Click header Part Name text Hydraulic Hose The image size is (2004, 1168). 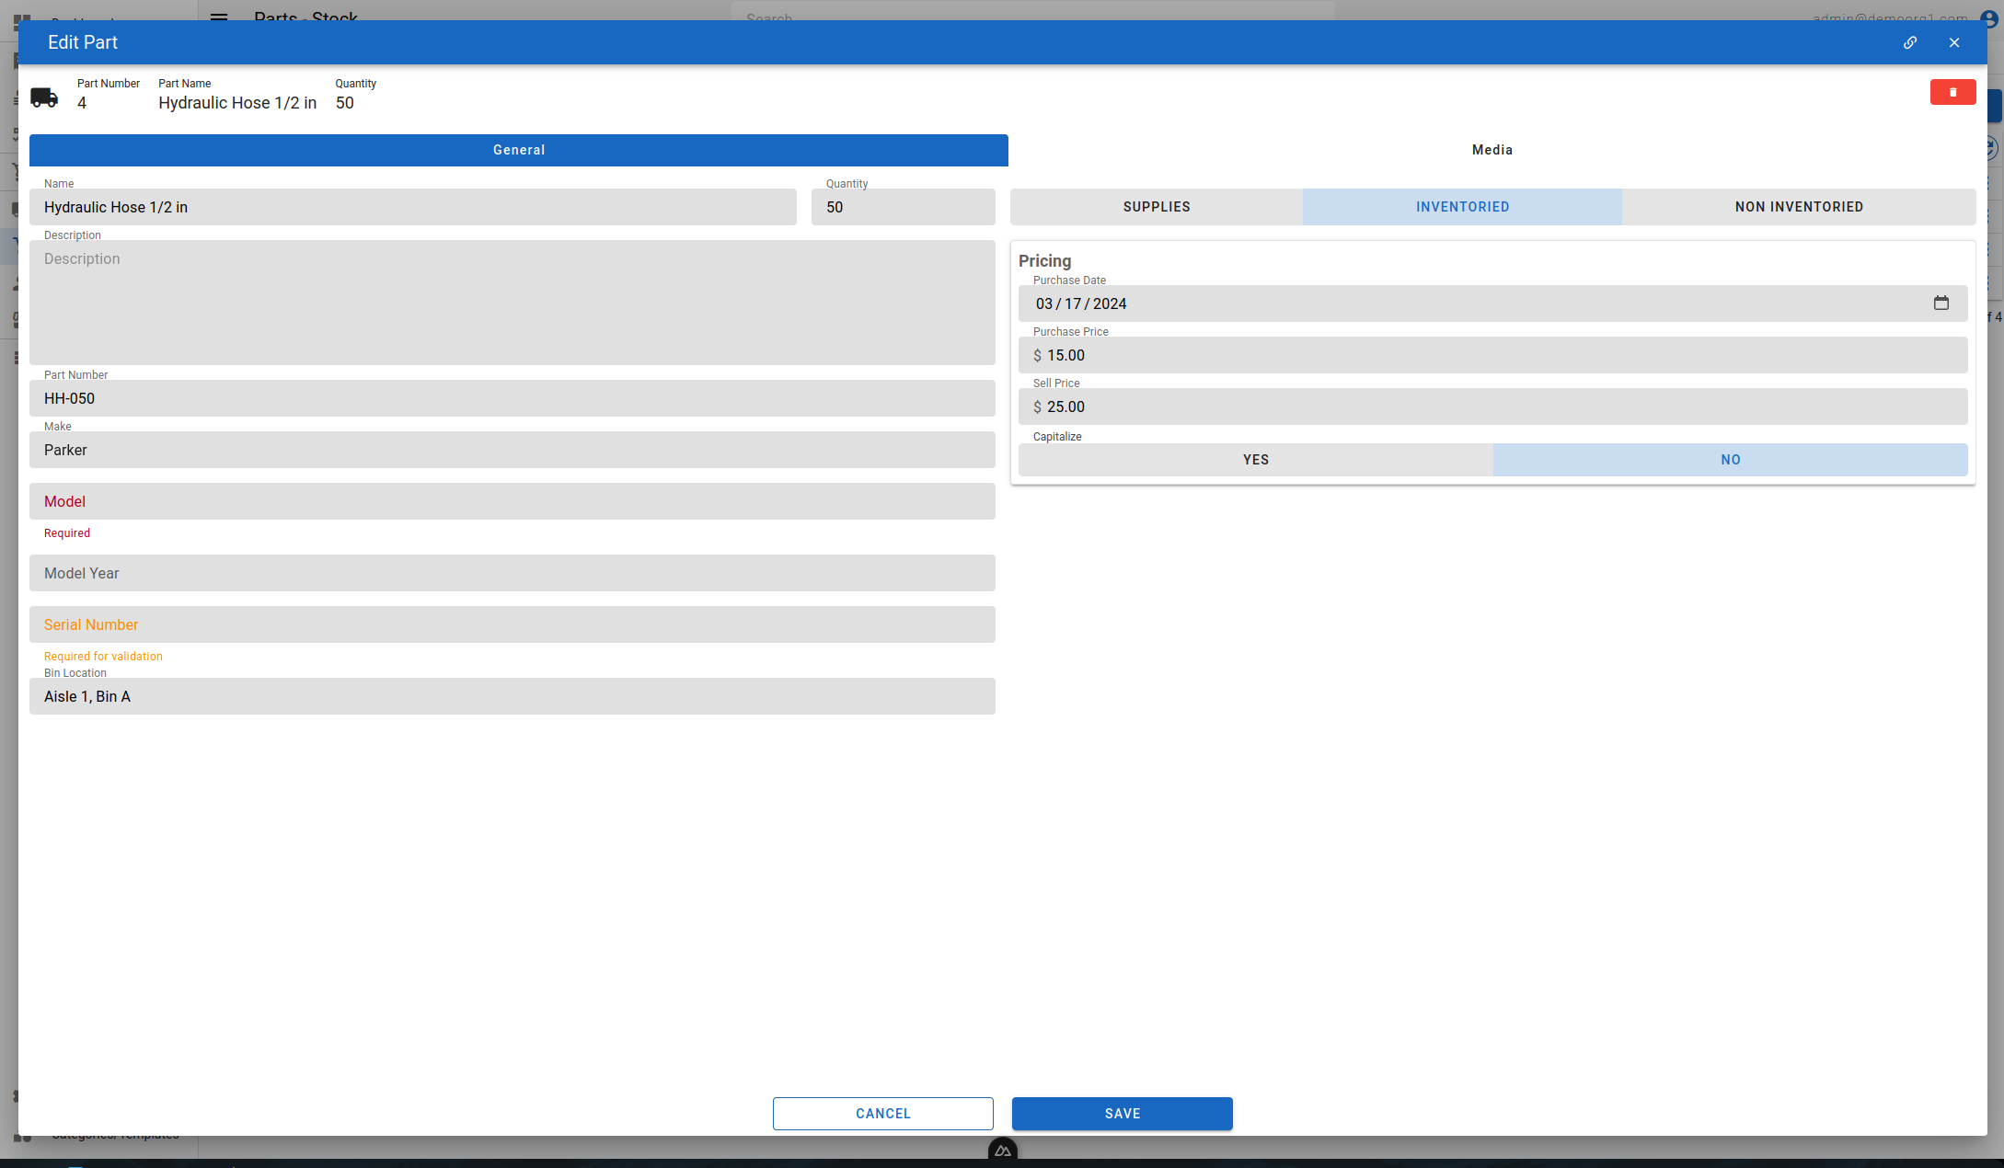237,103
